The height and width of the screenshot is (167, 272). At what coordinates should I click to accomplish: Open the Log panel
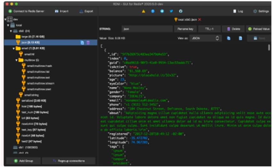click(x=238, y=11)
